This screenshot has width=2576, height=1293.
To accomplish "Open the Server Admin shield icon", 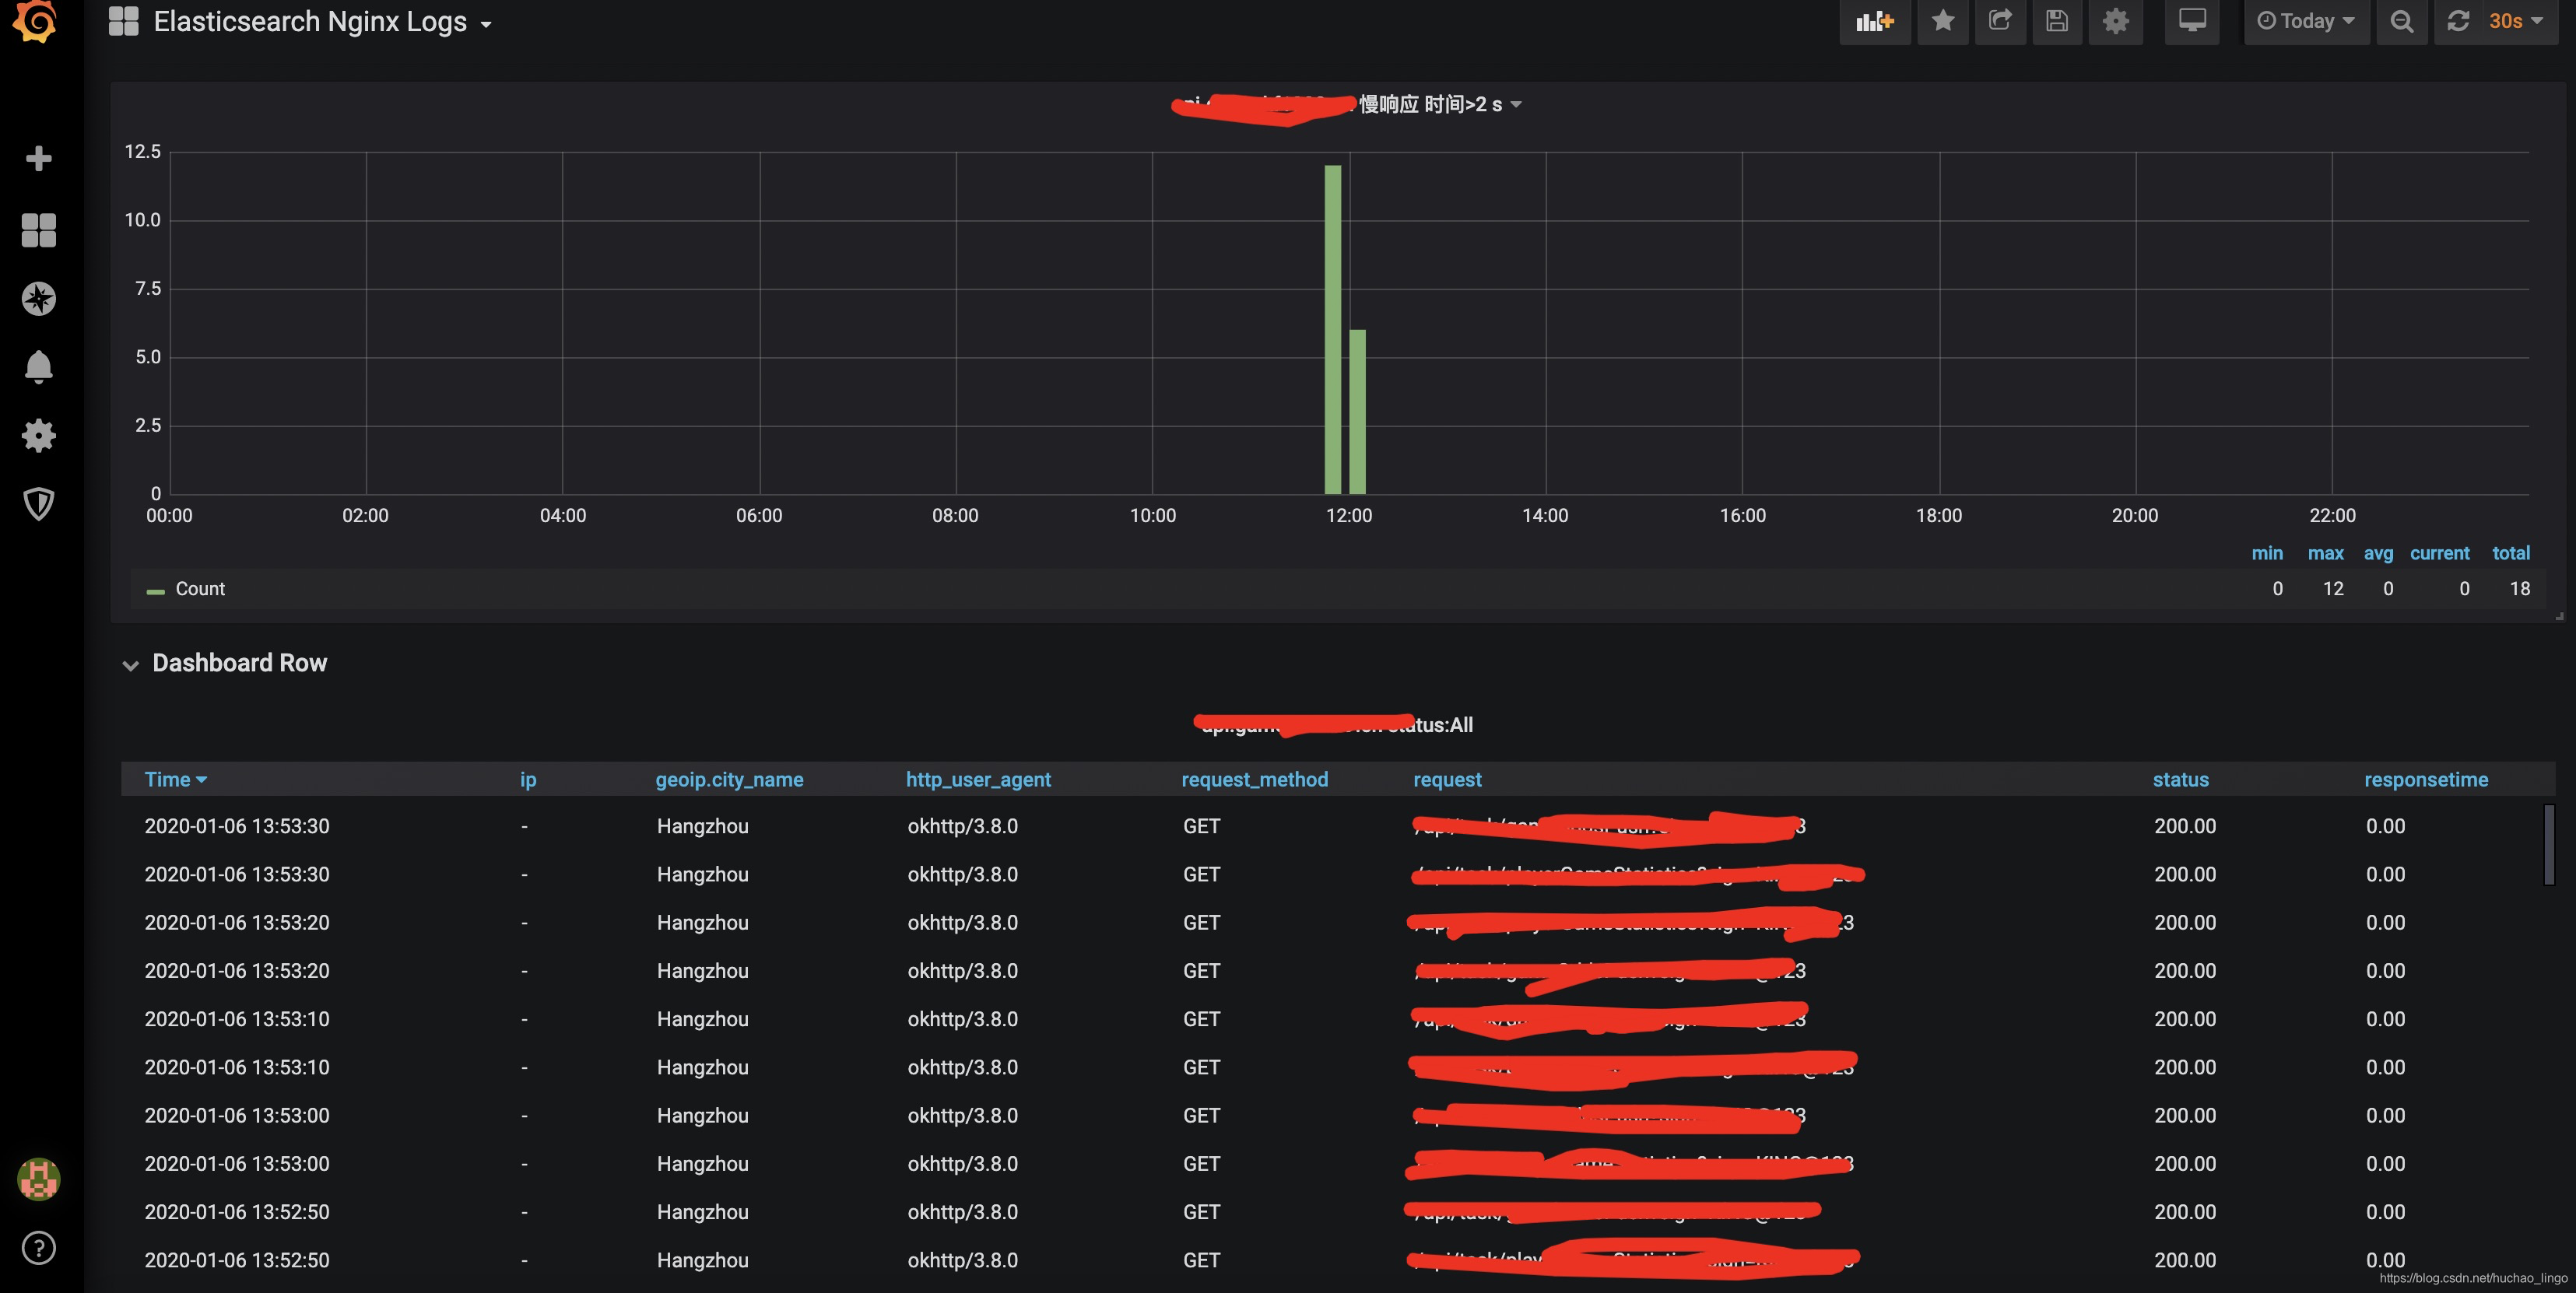I will point(39,503).
